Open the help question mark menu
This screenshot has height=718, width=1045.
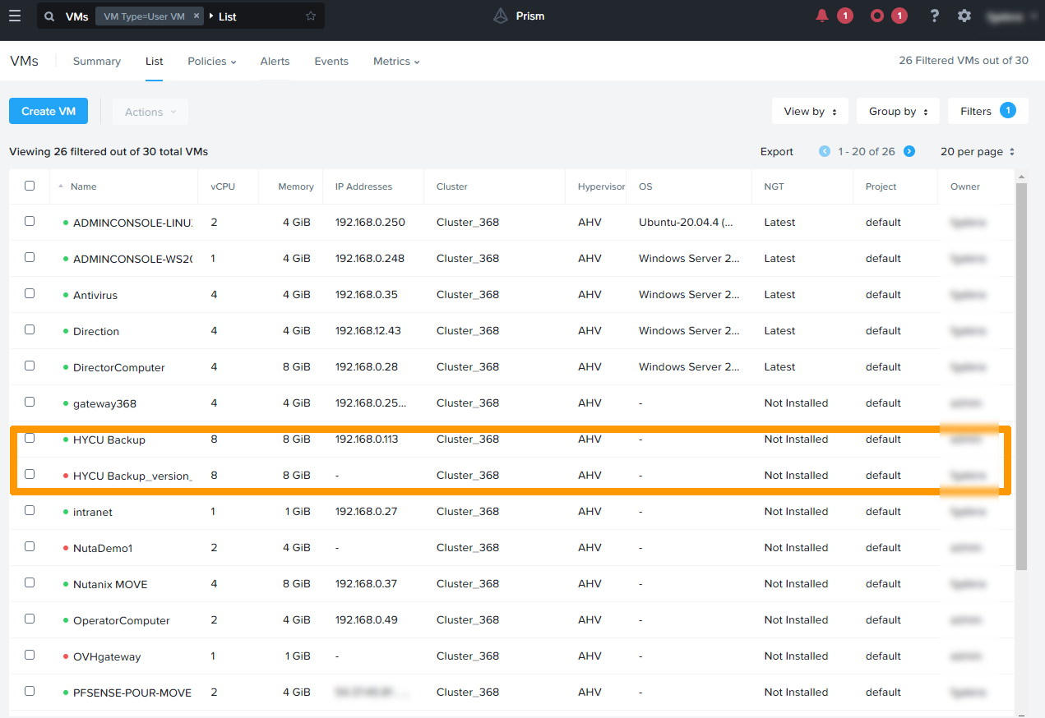934,16
